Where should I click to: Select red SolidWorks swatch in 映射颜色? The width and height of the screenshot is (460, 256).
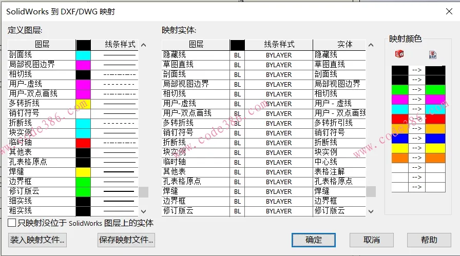point(400,119)
